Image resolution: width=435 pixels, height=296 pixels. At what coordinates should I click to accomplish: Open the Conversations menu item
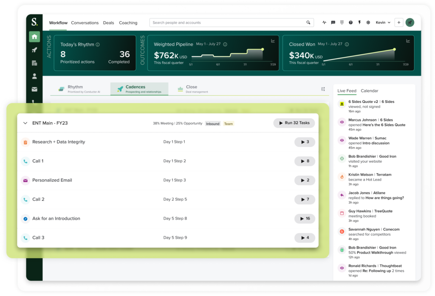coord(85,23)
